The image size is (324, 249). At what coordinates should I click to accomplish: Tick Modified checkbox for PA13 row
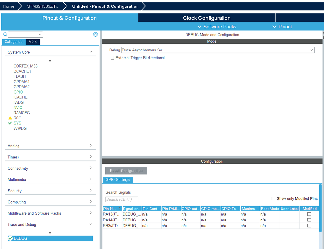point(309,214)
